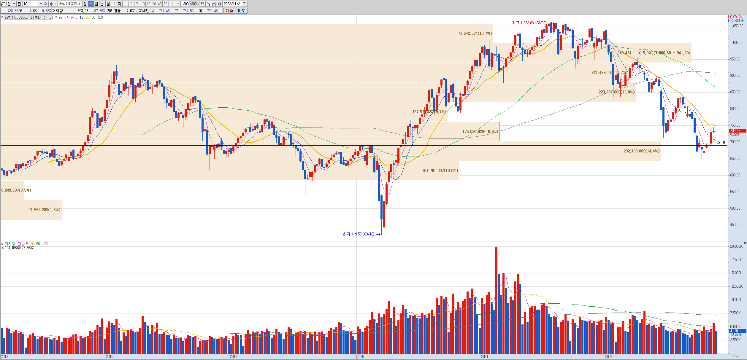Choose the 45 interval button

pos(160,4)
